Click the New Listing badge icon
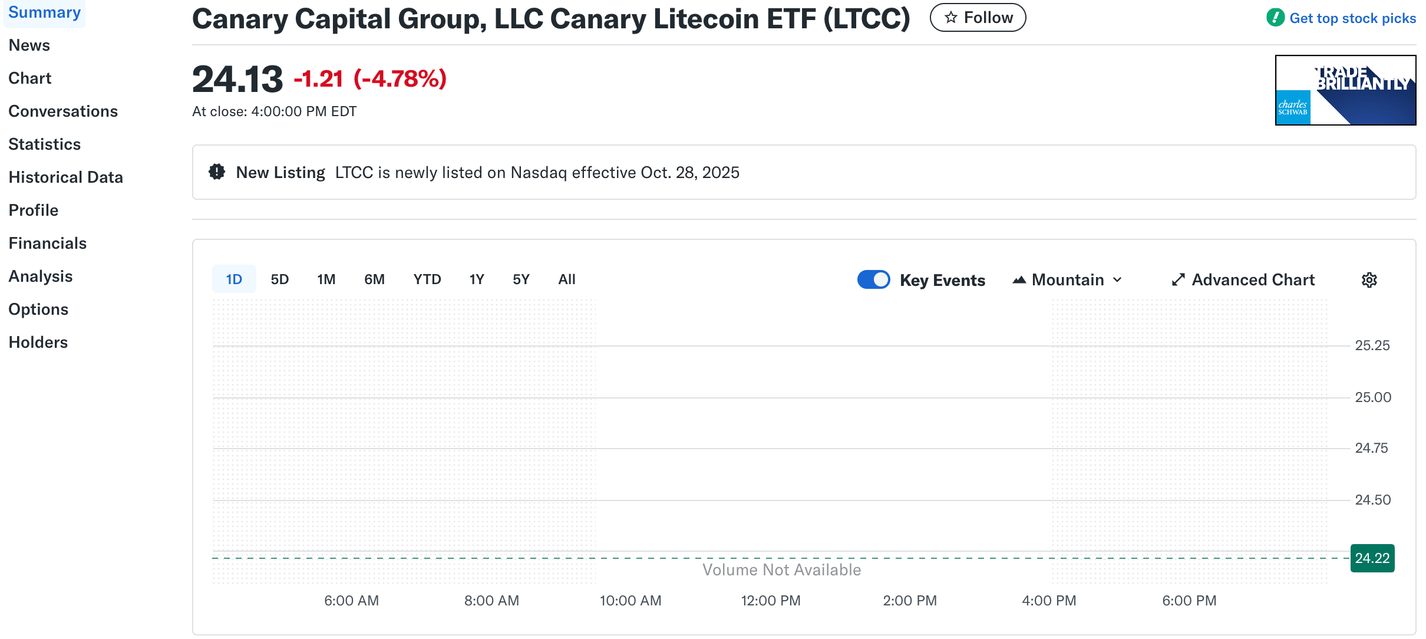Image resolution: width=1426 pixels, height=639 pixels. click(216, 172)
